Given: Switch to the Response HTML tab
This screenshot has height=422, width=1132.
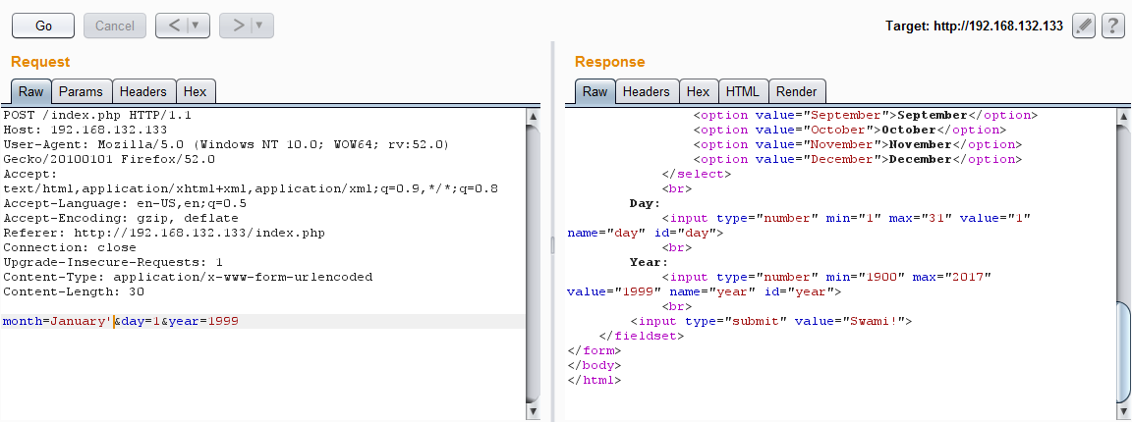Looking at the screenshot, I should click(x=742, y=91).
